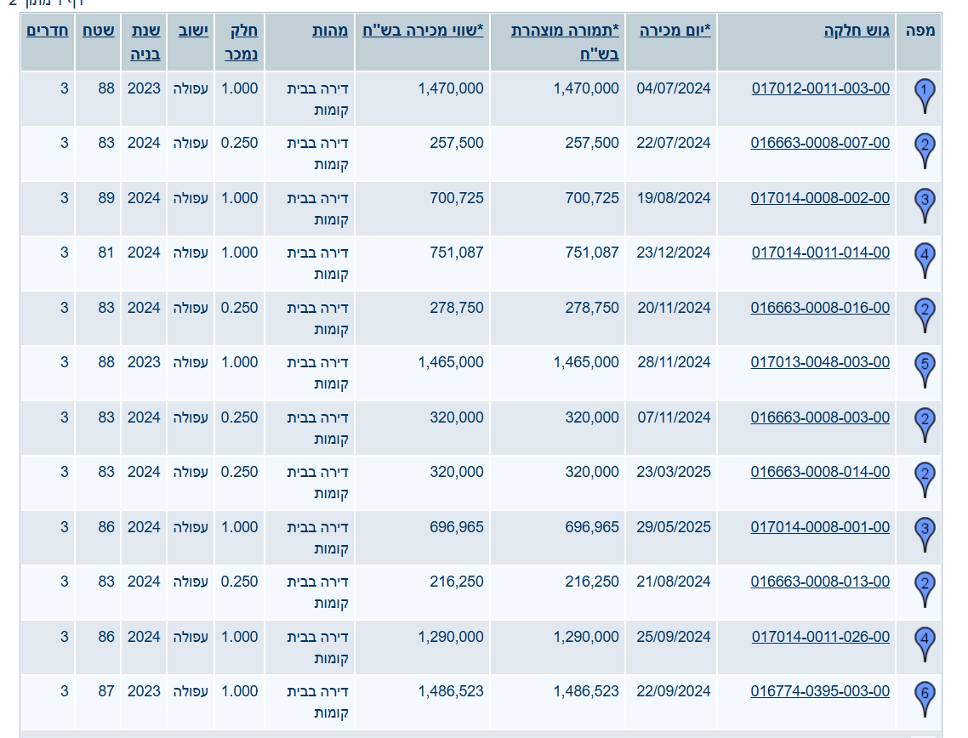Sort by חדרים column header

(x=48, y=31)
